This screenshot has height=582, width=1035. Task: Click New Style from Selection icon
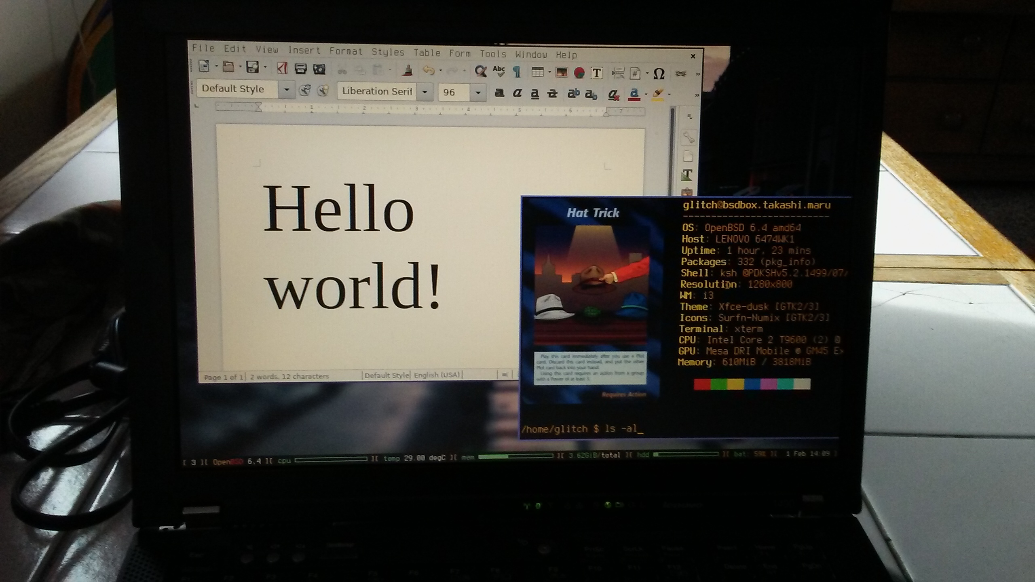[323, 91]
